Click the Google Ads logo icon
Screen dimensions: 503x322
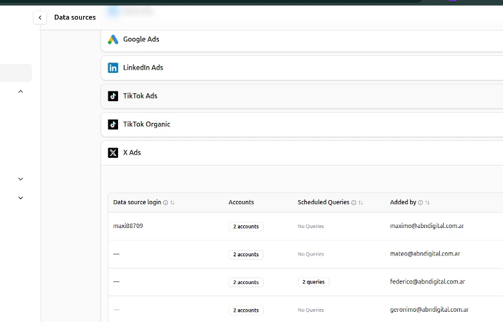pyautogui.click(x=113, y=39)
